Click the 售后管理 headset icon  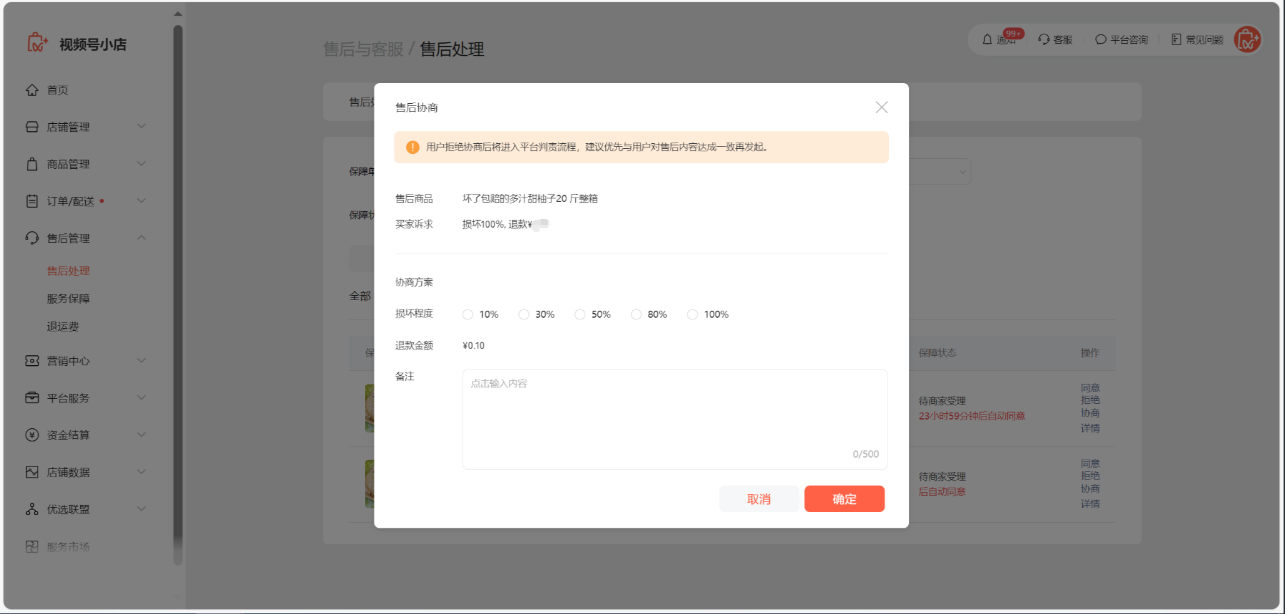33,238
